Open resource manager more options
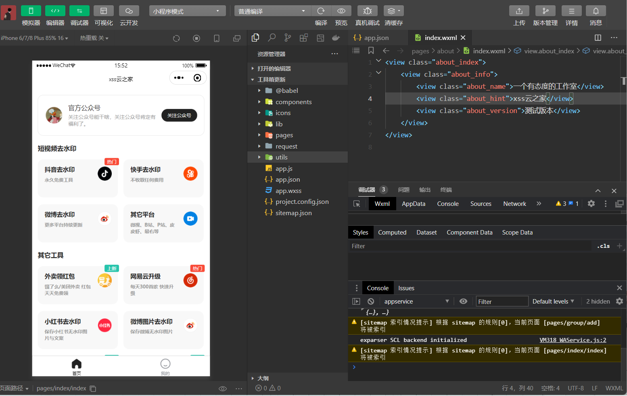The width and height of the screenshot is (627, 396). pyautogui.click(x=335, y=54)
